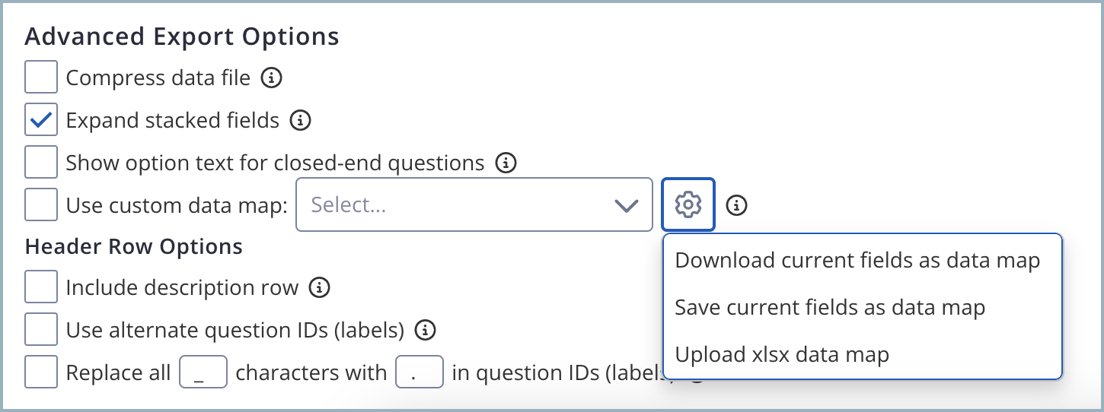Click the chevron arrow in the Select dropdown
The width and height of the screenshot is (1104, 412).
(x=626, y=205)
